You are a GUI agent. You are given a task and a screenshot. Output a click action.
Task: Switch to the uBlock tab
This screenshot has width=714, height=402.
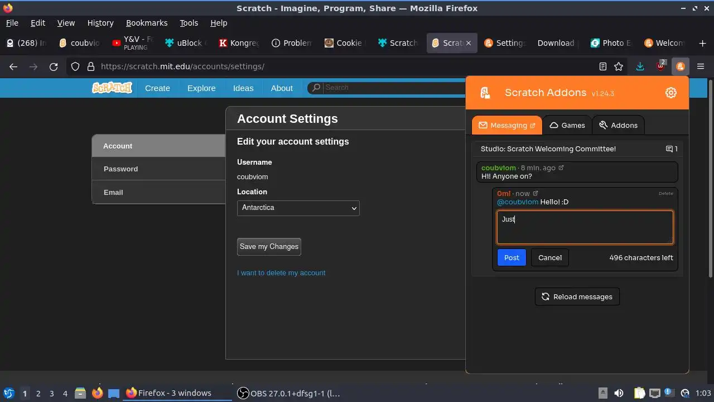pos(185,43)
